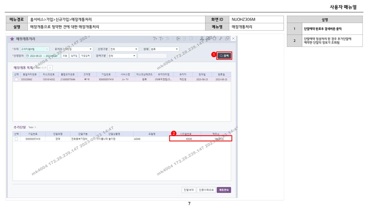Reset font size with greyed To icon

click(167, 39)
